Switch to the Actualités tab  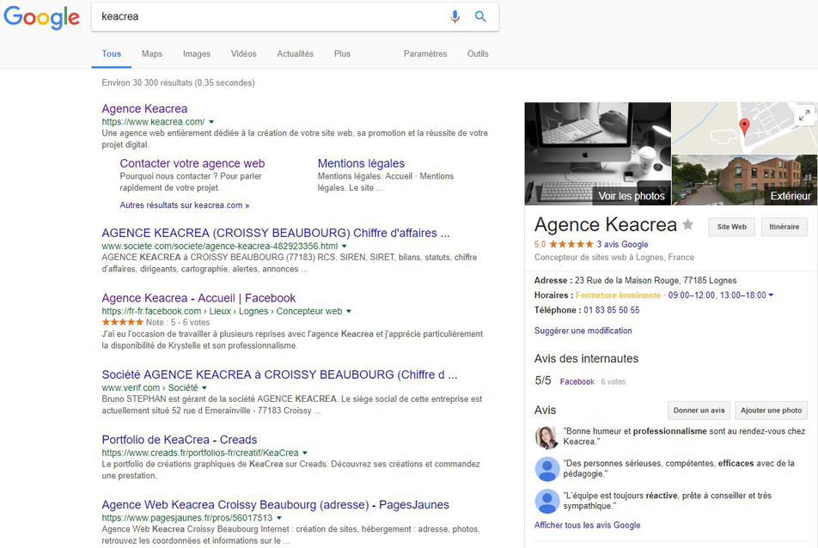point(296,54)
